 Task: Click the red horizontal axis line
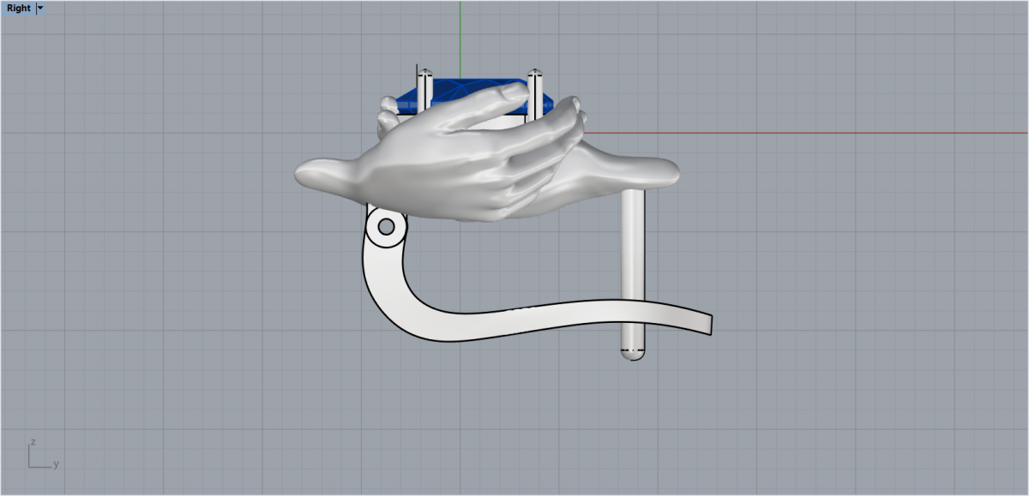click(x=815, y=133)
